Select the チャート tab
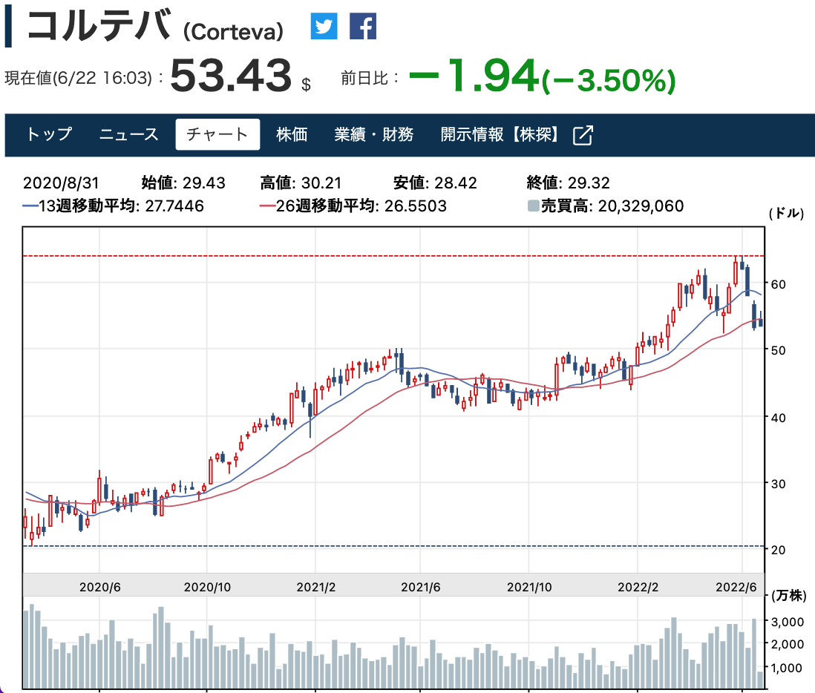This screenshot has height=693, width=815. (217, 134)
